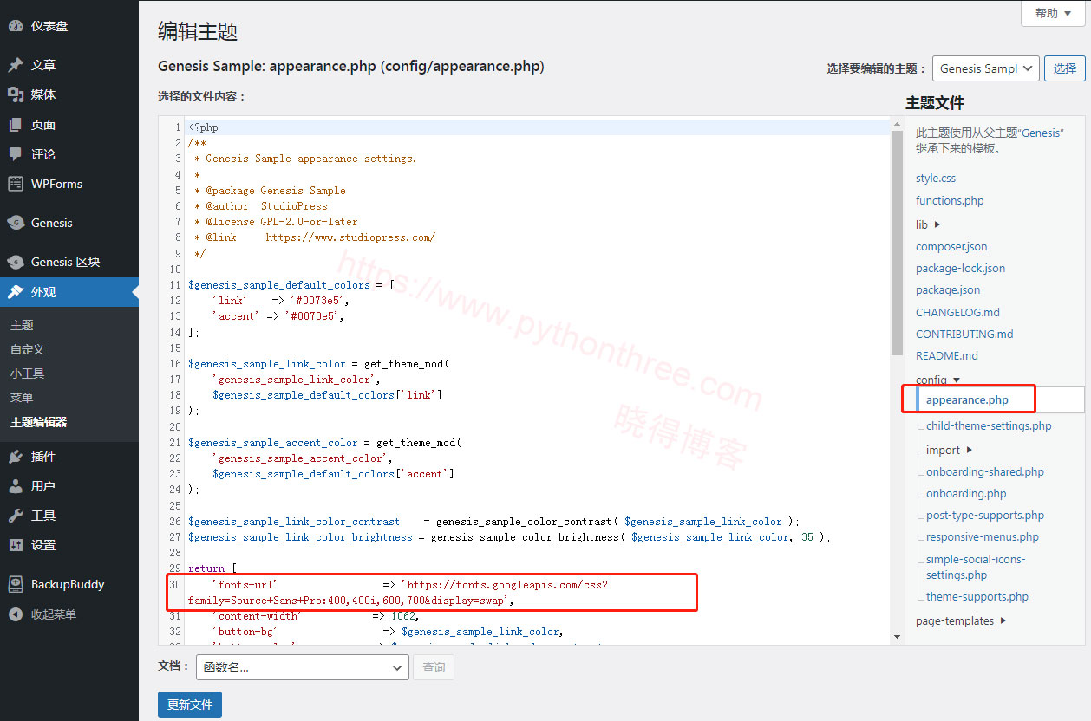
Task: Click the 工具 wrench icon
Action: click(x=16, y=516)
